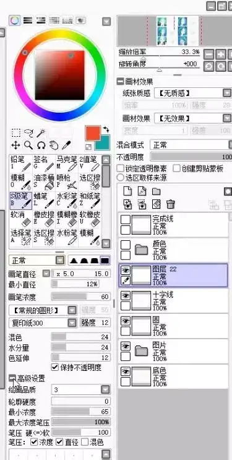Collapse the 高级设置 section
This screenshot has width=232, height=460.
click(12, 378)
